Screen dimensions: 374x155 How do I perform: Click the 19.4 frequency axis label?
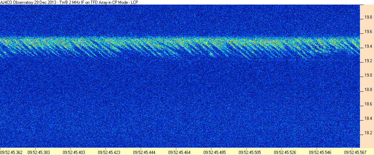point(368,47)
